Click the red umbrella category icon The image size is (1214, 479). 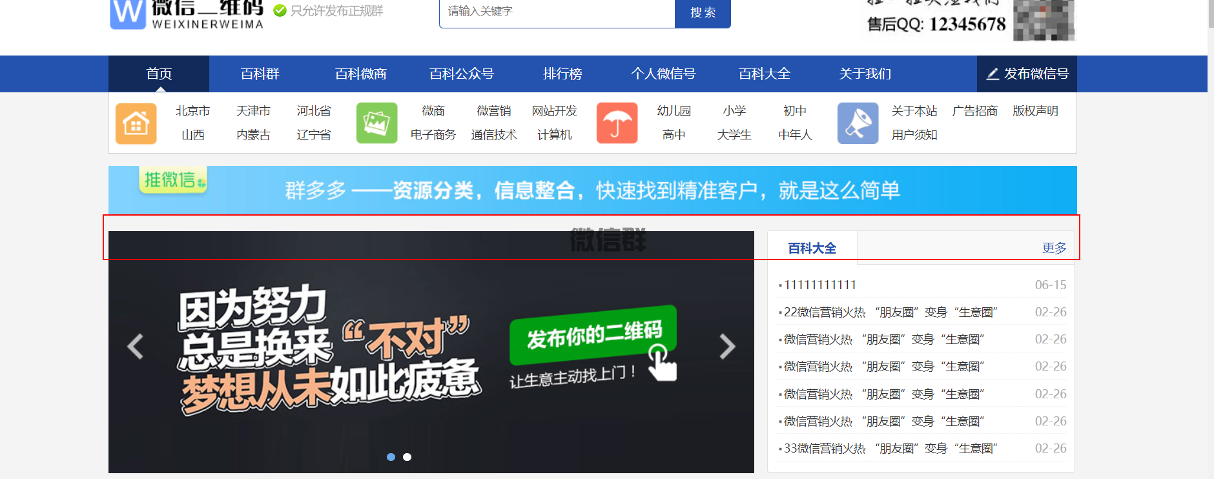(x=617, y=123)
